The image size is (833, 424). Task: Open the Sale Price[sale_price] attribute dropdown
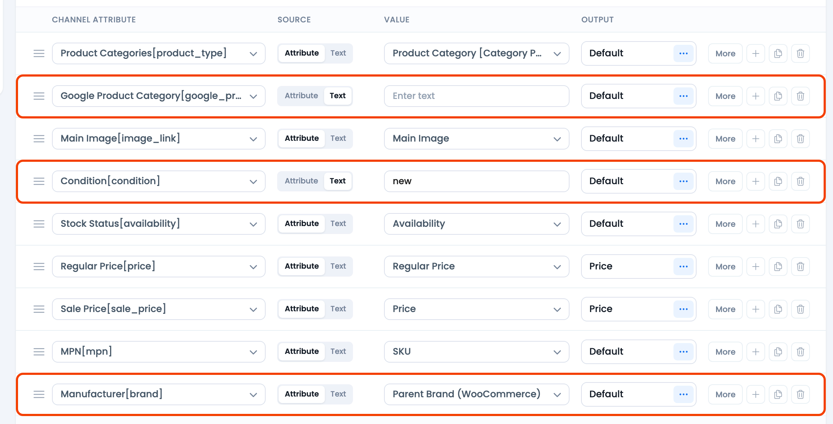(159, 309)
